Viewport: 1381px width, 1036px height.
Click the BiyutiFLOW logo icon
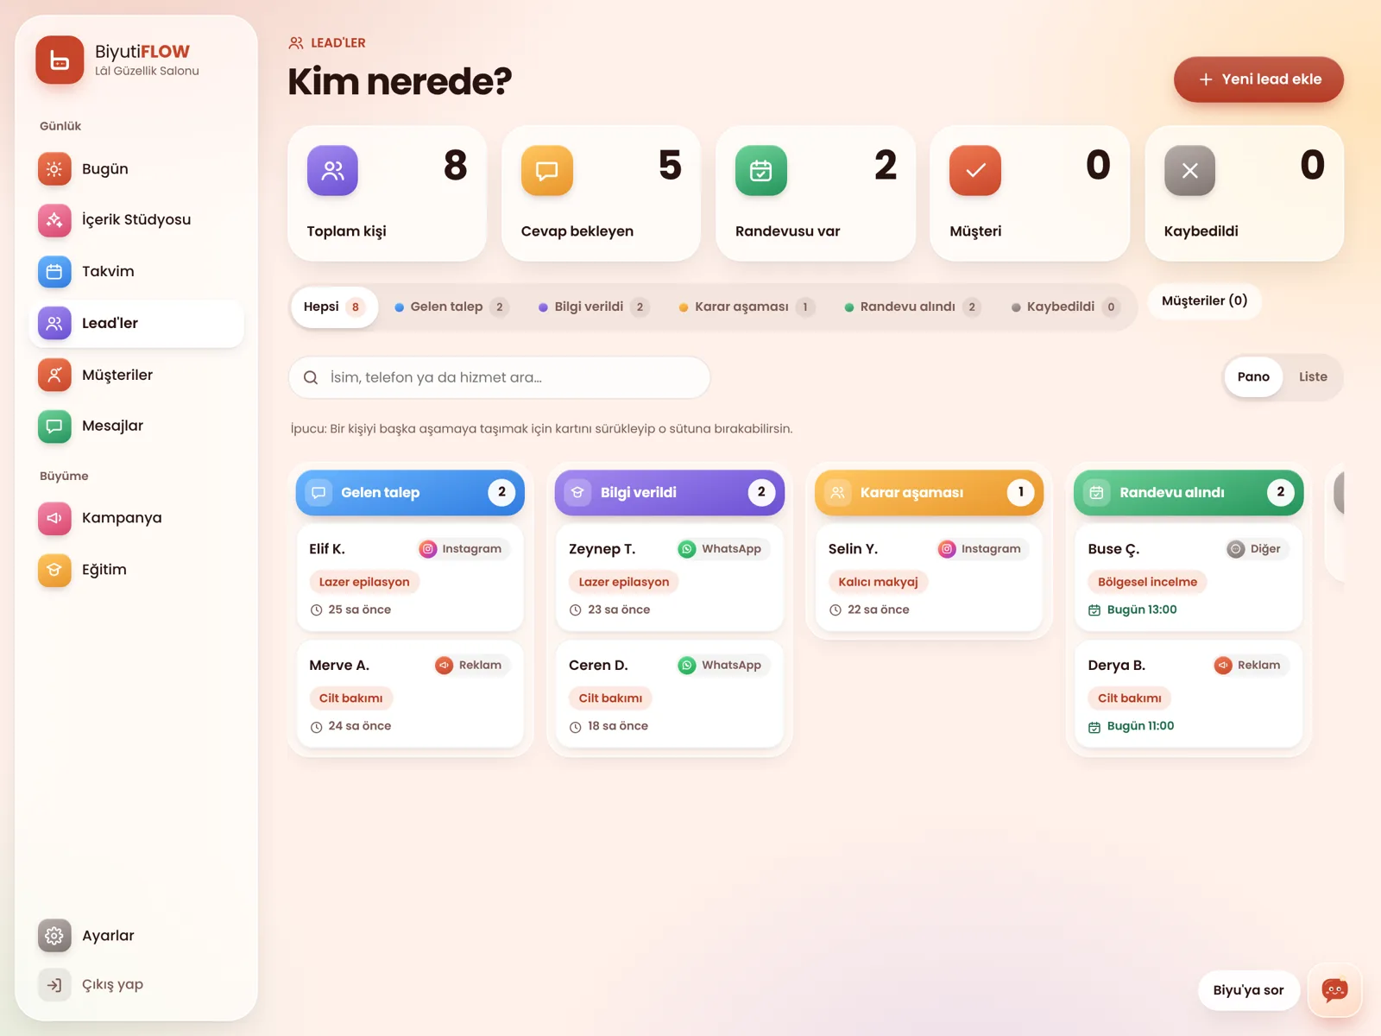click(60, 60)
